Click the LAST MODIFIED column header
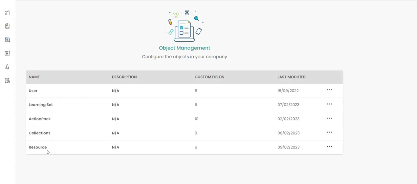The height and width of the screenshot is (184, 417). click(x=291, y=77)
